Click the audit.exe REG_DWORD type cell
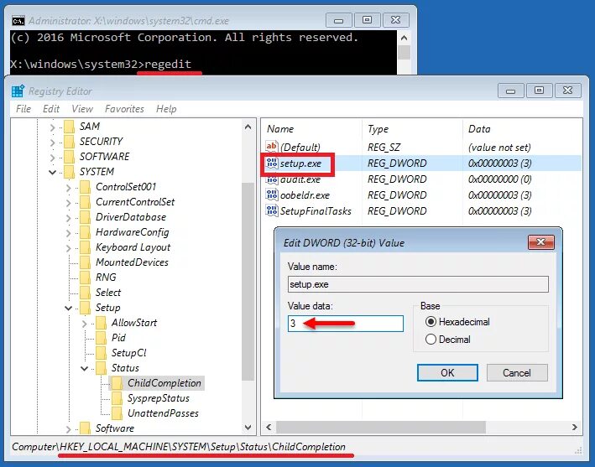This screenshot has width=595, height=467. point(397,179)
